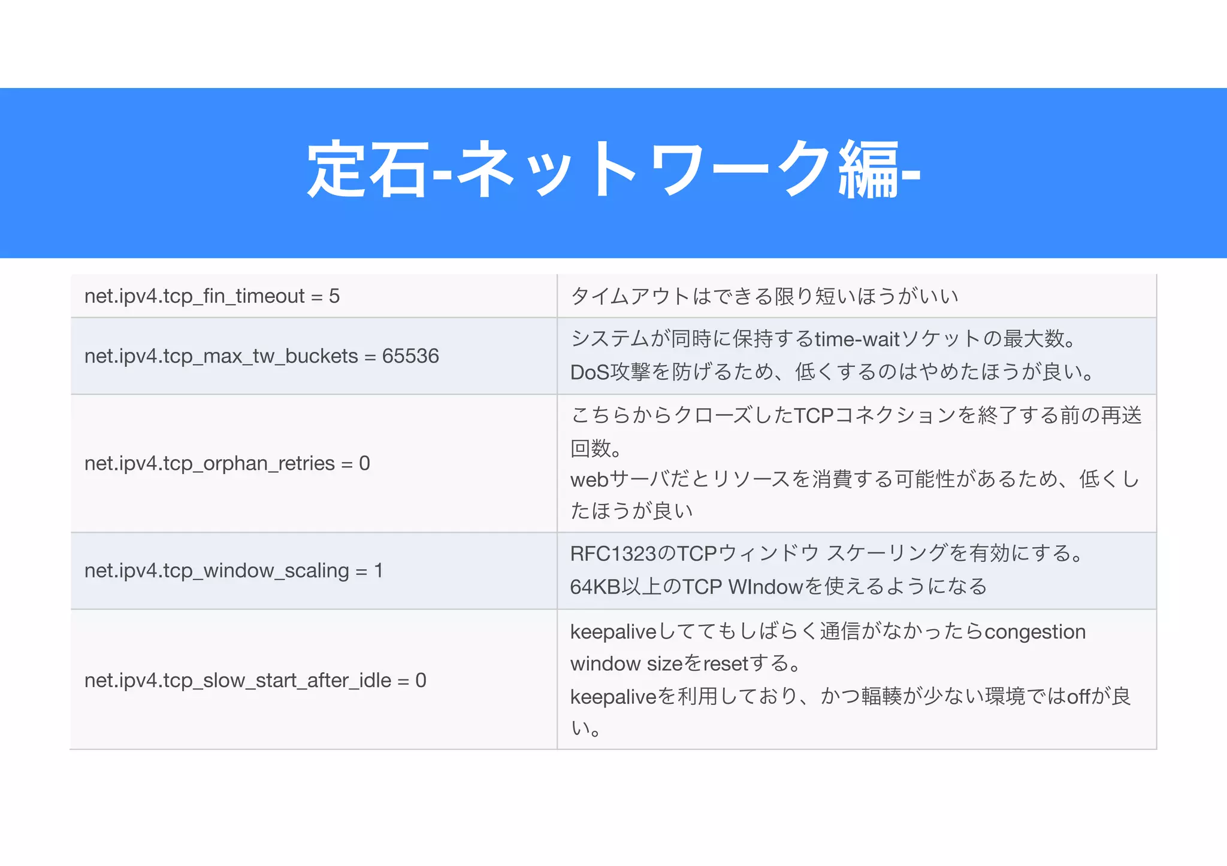Viewport: 1227px width, 866px height.
Task: Select the net.ipv4.tcp_fin_timeout = 5 cell
Action: [212, 296]
